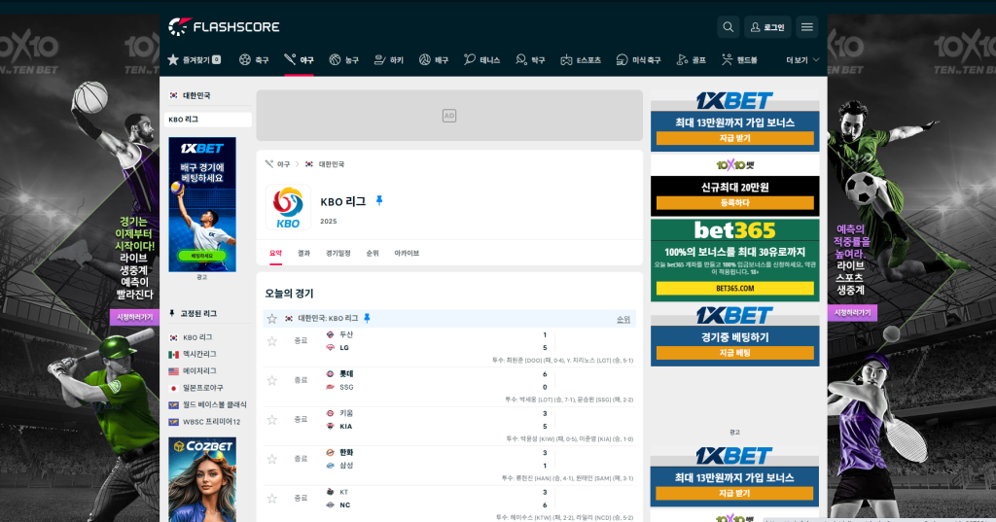This screenshot has width=996, height=522.
Task: Select 농구 basketball in the sport bar
Action: pos(343,59)
